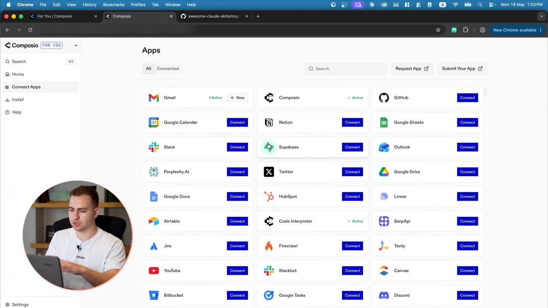Click the Discord logo icon
This screenshot has width=548, height=308.
pyautogui.click(x=384, y=296)
